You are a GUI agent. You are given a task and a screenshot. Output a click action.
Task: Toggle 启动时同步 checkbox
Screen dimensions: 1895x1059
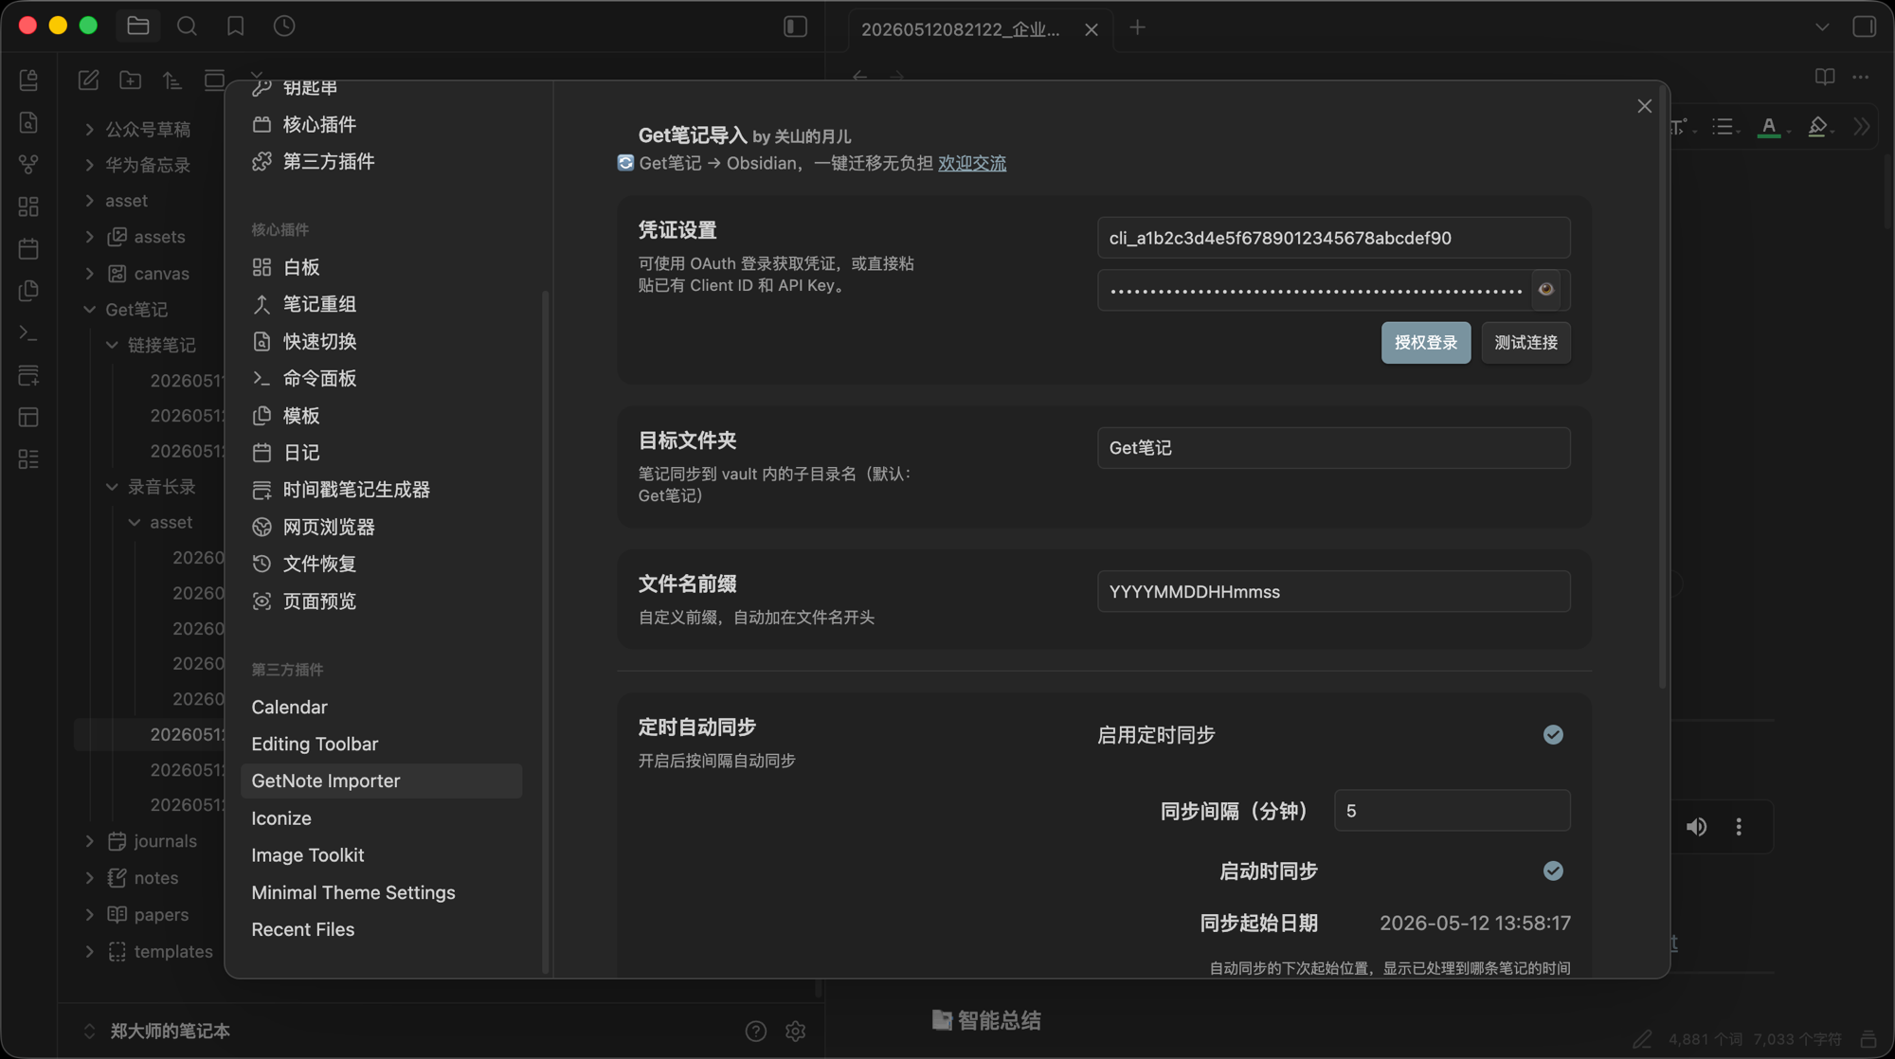click(1553, 871)
